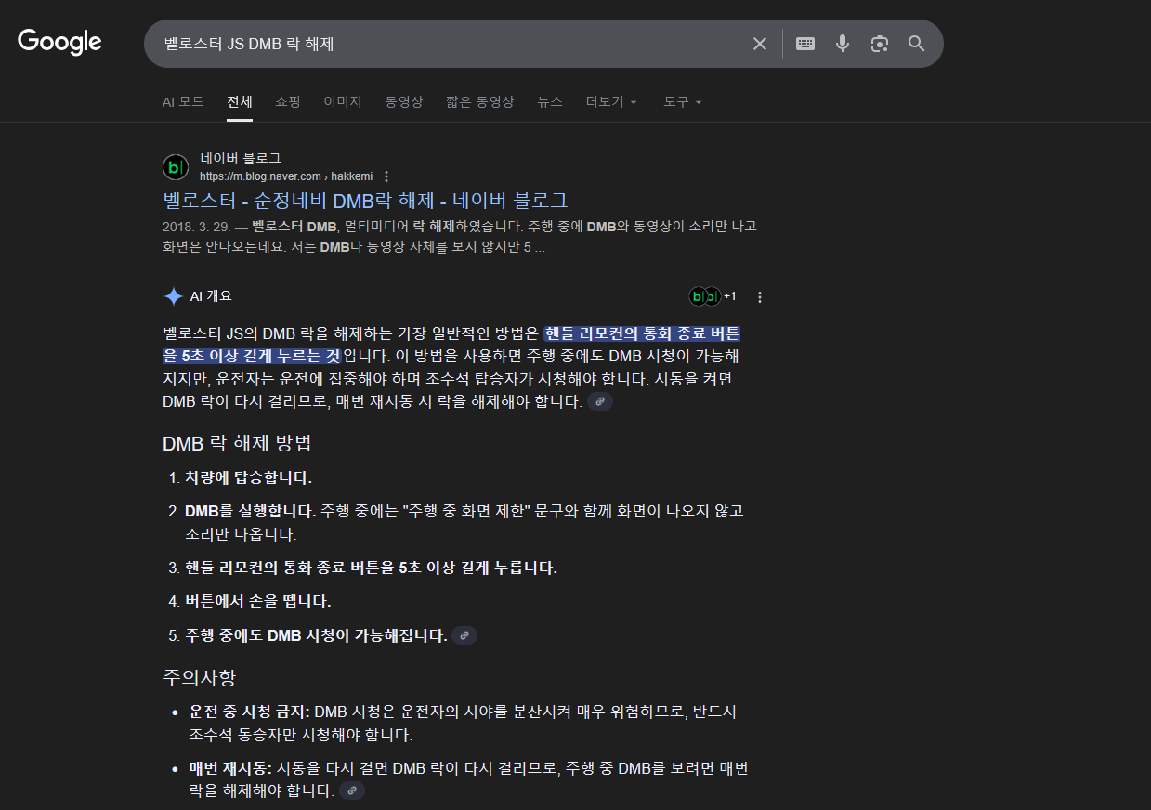The height and width of the screenshot is (810, 1151).
Task: Switch to the 쇼핑 tab
Action: (288, 101)
